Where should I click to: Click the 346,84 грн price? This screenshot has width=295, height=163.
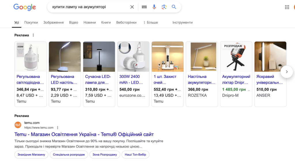(x=27, y=90)
